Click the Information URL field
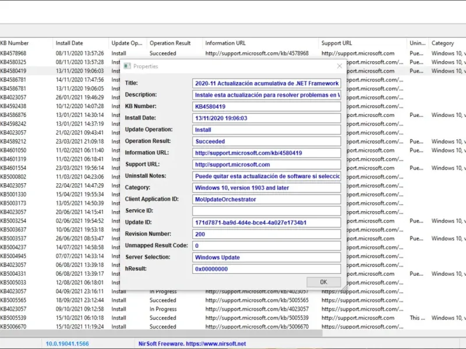This screenshot has height=349, width=466. 266,153
